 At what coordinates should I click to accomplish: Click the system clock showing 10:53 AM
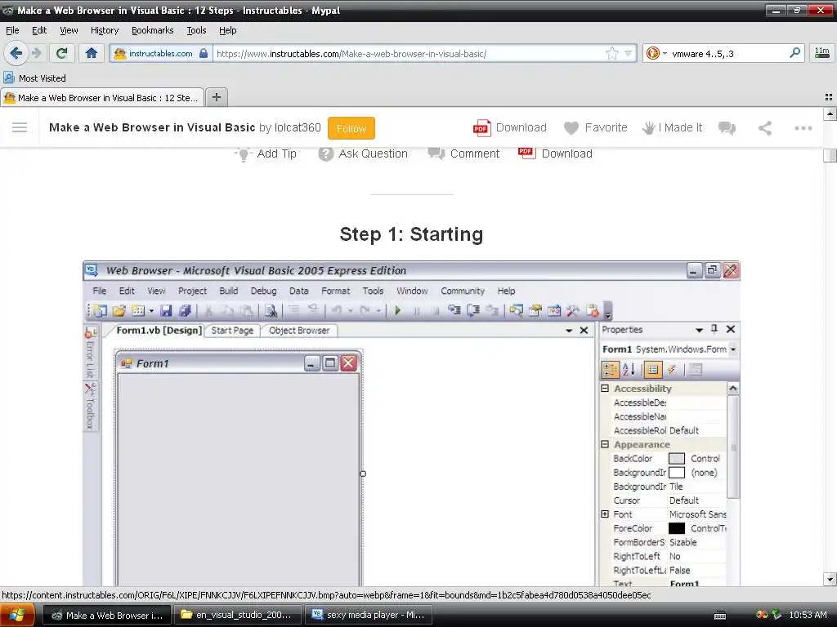coord(808,615)
